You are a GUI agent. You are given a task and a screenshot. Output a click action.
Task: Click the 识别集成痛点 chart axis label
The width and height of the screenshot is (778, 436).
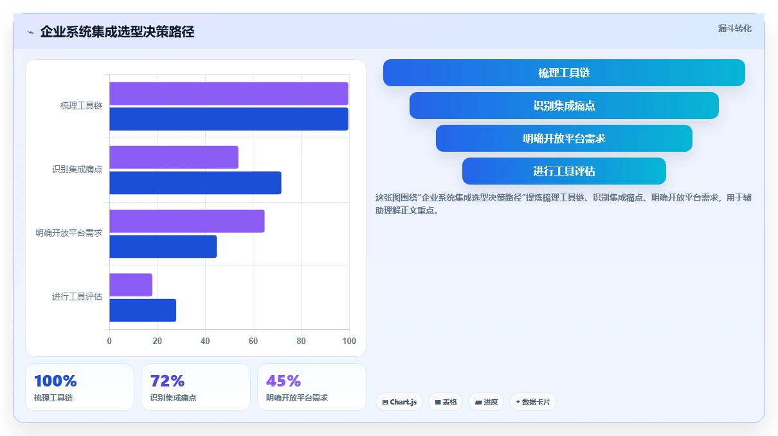click(x=77, y=169)
